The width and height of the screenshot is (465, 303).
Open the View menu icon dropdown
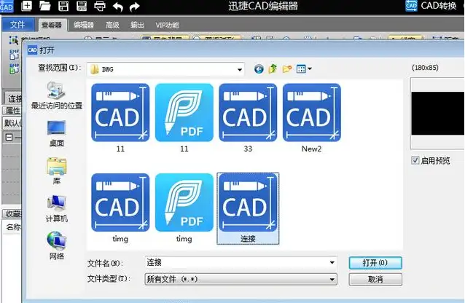pyautogui.click(x=304, y=68)
